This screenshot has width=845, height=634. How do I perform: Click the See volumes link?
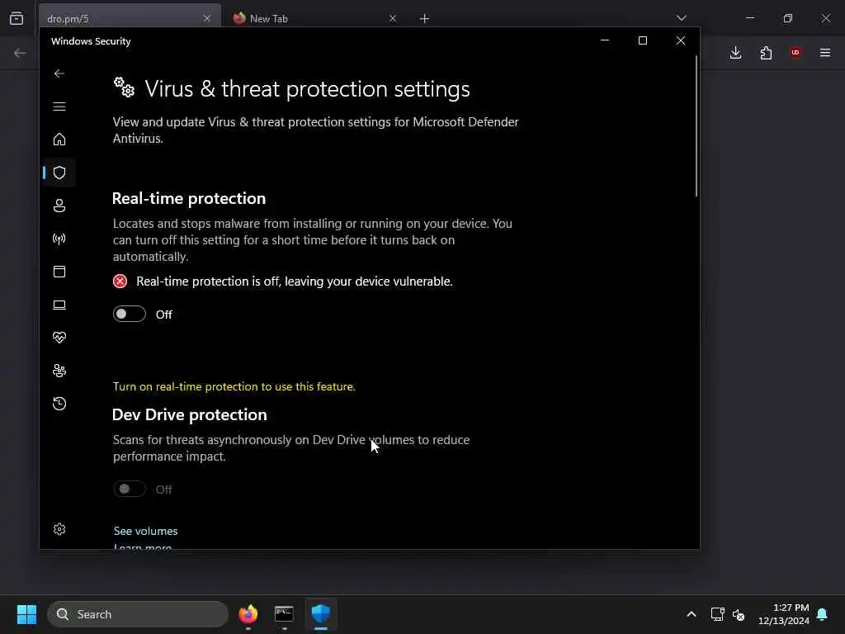tap(145, 531)
